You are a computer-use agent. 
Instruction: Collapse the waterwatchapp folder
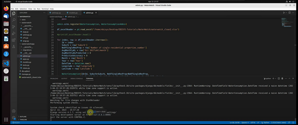[28, 44]
